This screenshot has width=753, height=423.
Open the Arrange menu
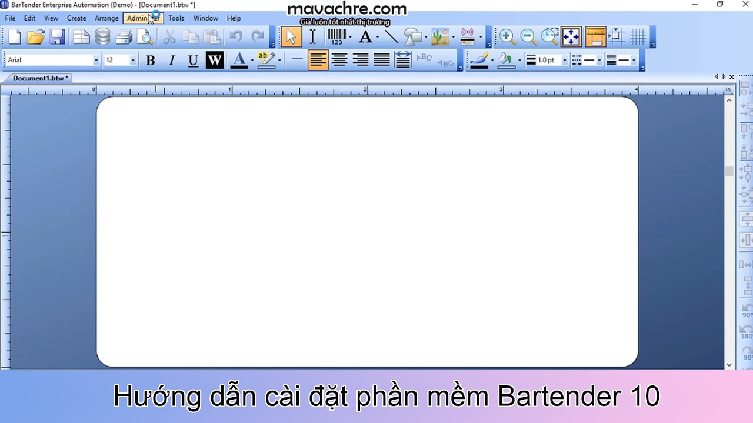coord(106,18)
